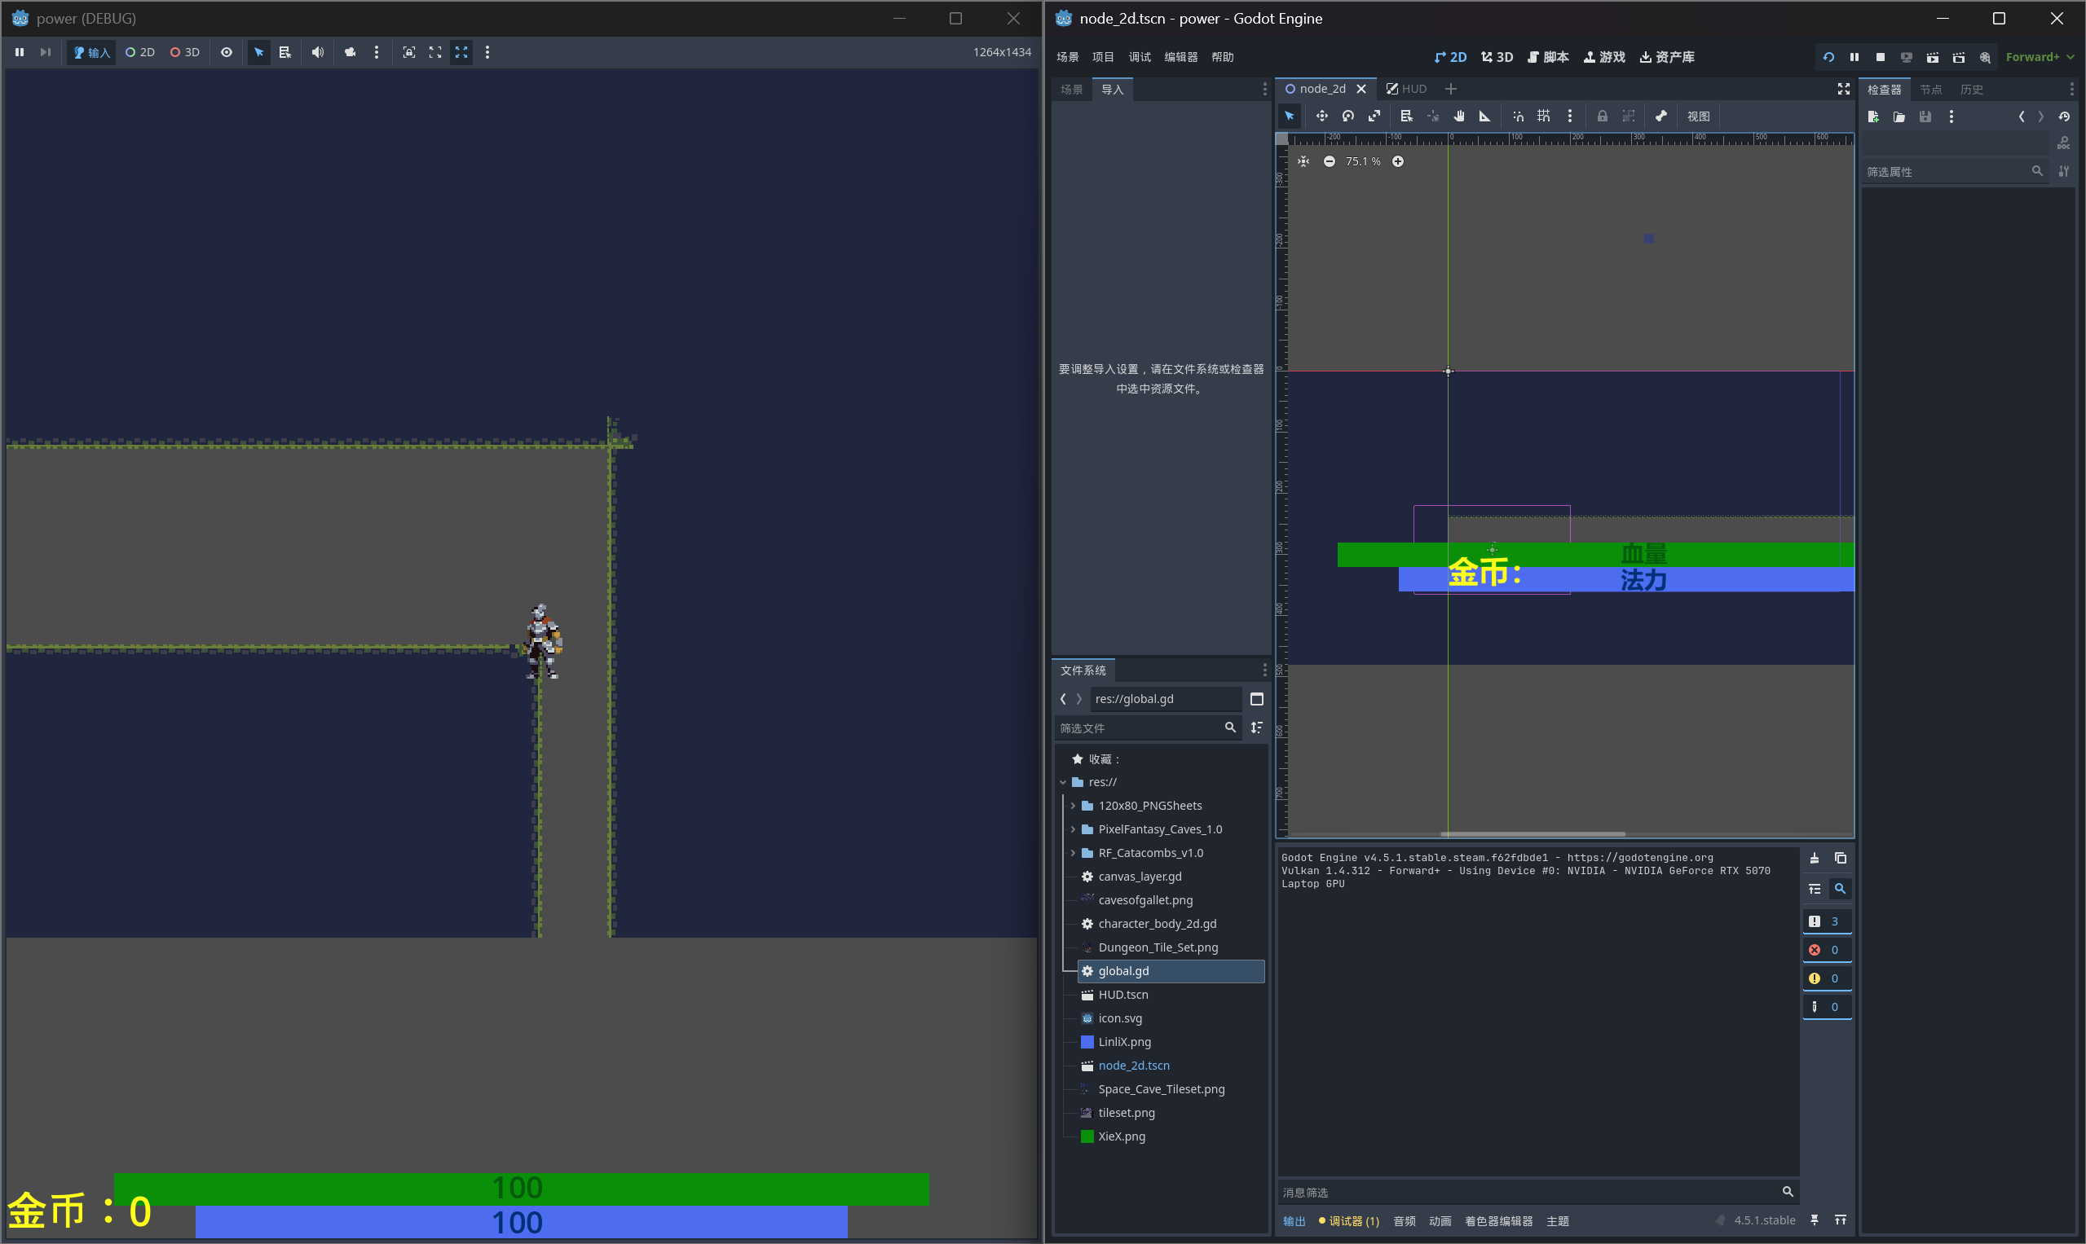The image size is (2086, 1244).
Task: Click the zoom in plus button
Action: [1397, 161]
